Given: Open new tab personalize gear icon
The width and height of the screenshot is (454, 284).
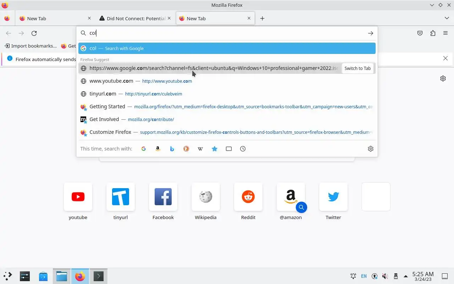Looking at the screenshot, I should pyautogui.click(x=443, y=78).
